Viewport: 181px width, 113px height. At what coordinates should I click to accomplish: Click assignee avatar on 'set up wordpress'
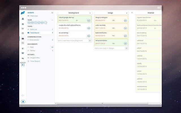[x=125, y=44]
